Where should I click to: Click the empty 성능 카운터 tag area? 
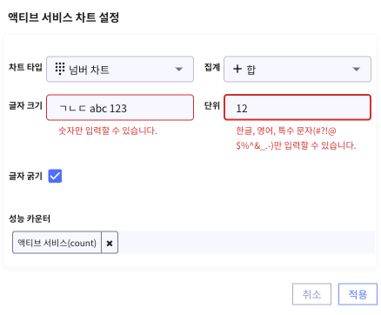pos(246,243)
